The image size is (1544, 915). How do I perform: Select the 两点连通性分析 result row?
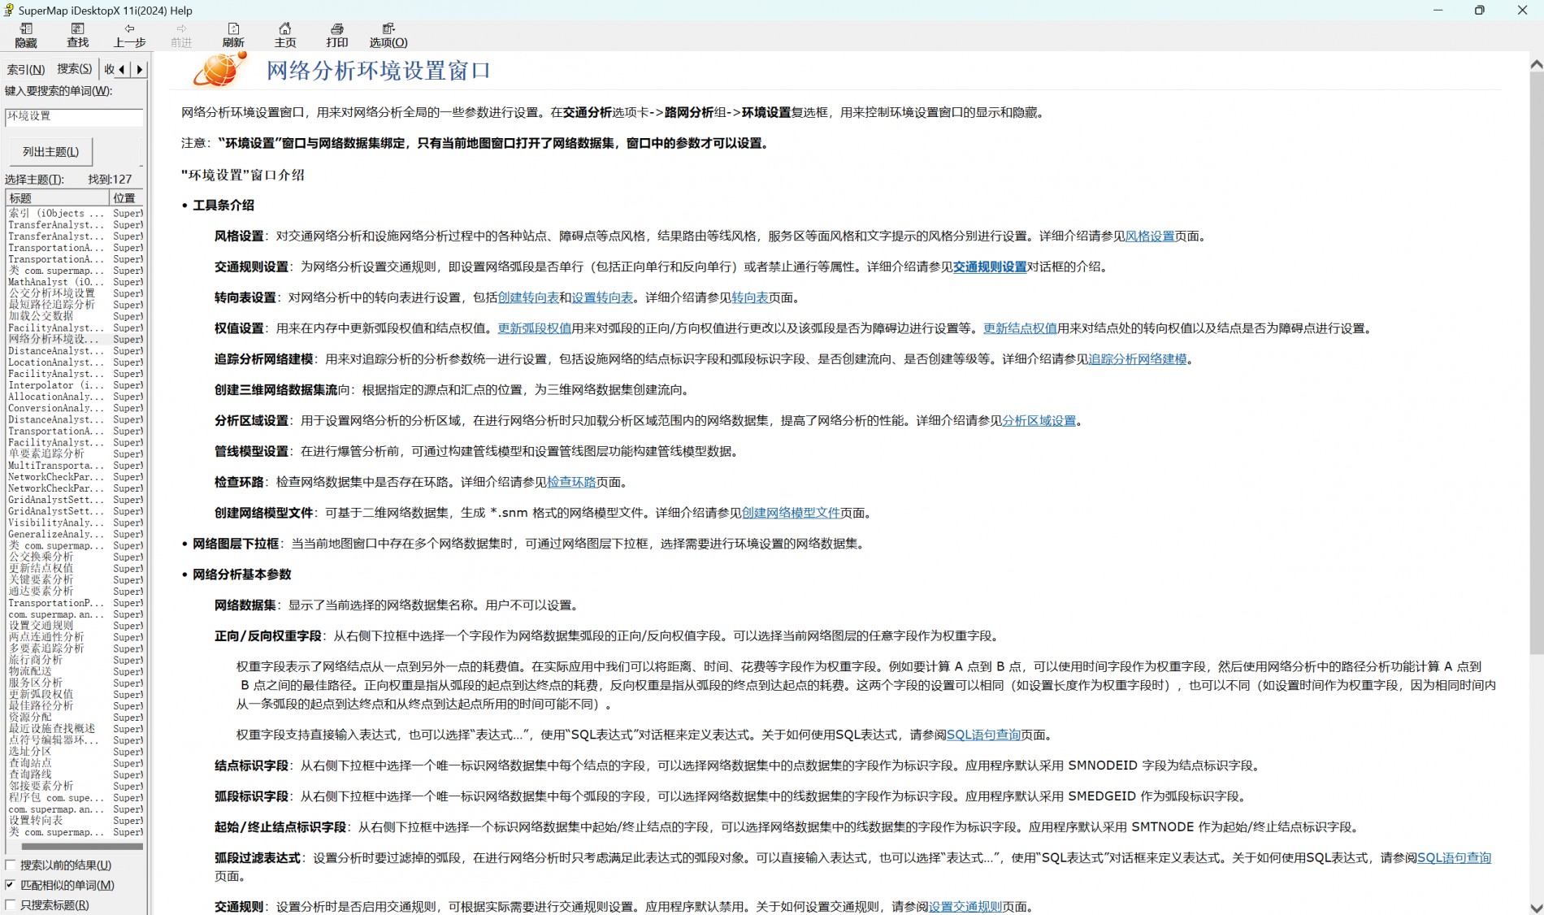pyautogui.click(x=75, y=637)
